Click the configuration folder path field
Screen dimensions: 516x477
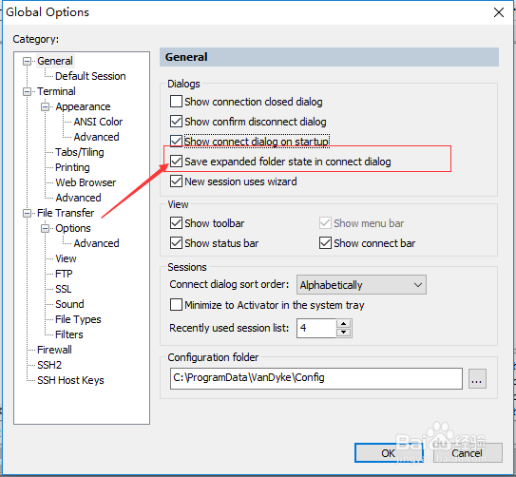315,378
